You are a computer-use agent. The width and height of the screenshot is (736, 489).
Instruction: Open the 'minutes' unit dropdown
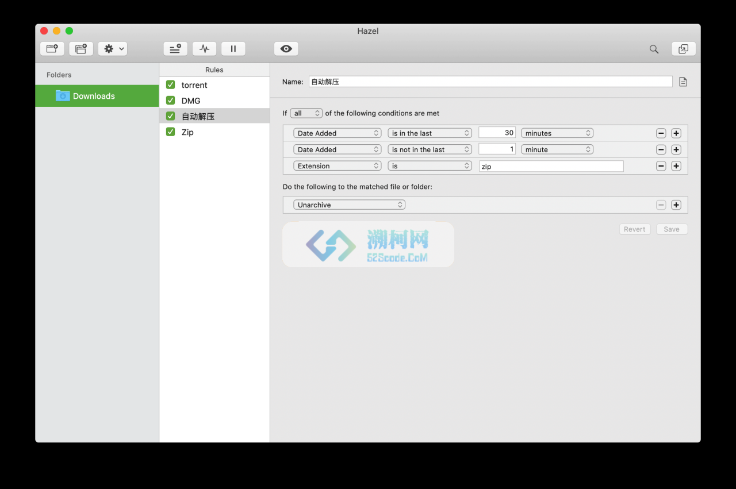[557, 133]
